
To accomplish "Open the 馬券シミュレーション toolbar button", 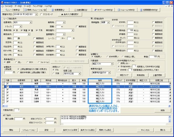I will (x=35, y=10).
